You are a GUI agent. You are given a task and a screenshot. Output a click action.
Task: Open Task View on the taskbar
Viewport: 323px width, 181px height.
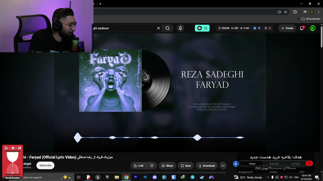coord(79,177)
